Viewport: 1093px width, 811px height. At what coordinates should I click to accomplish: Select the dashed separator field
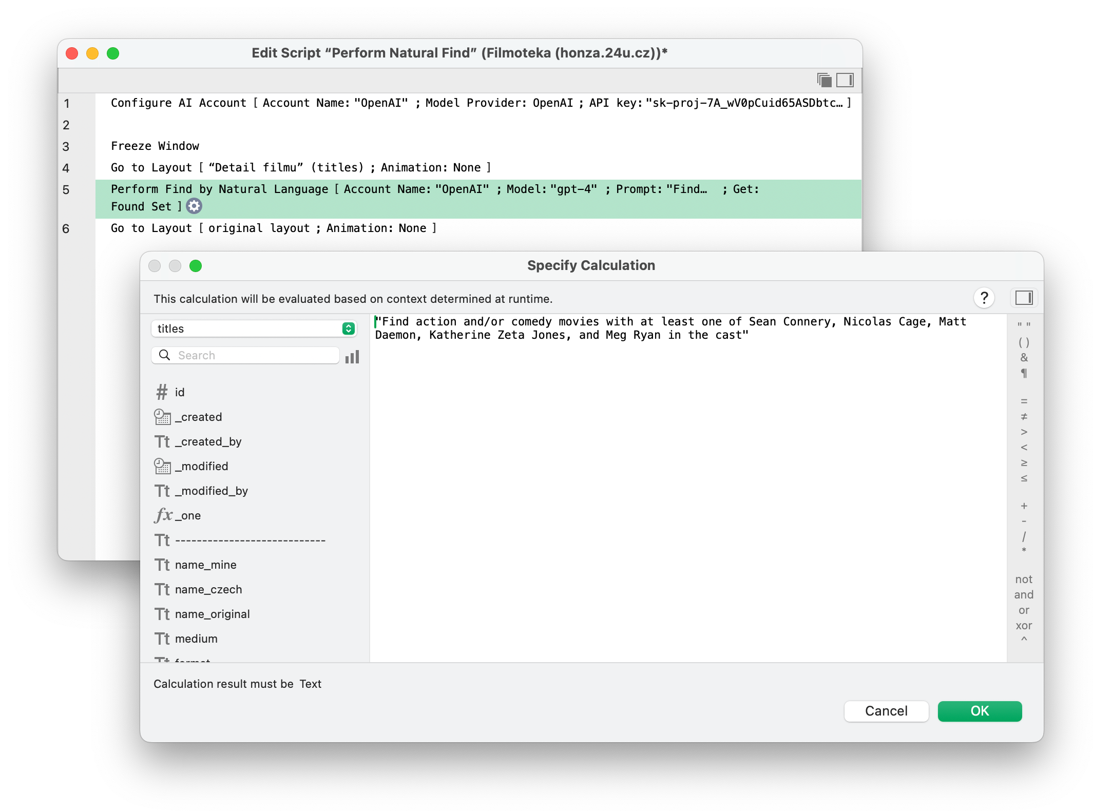(255, 540)
